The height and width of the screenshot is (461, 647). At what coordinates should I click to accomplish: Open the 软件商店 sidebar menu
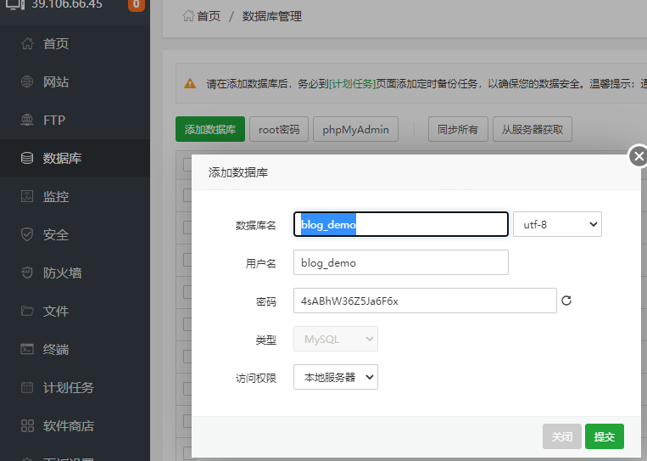(x=75, y=425)
